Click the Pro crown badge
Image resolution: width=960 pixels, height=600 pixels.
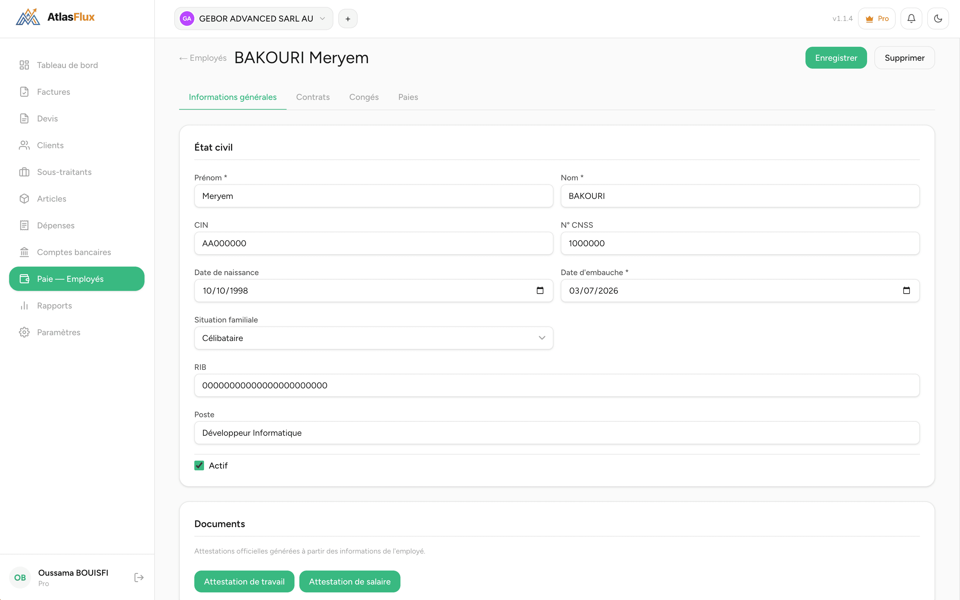point(877,19)
